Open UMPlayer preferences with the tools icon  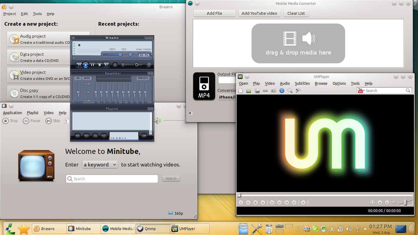coord(298,91)
